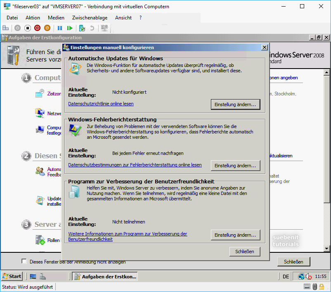Click the 11:55 clock in the tray
Screen dimensions: 331x292
pyautogui.click(x=320, y=276)
